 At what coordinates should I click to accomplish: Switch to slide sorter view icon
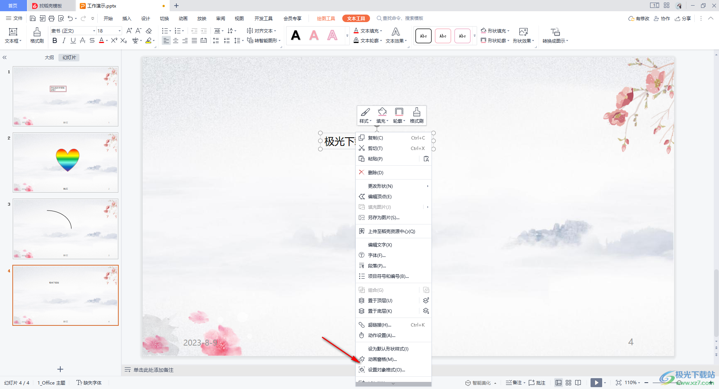pyautogui.click(x=568, y=383)
